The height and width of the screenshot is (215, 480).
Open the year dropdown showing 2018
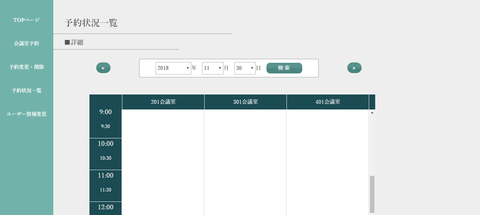[173, 68]
